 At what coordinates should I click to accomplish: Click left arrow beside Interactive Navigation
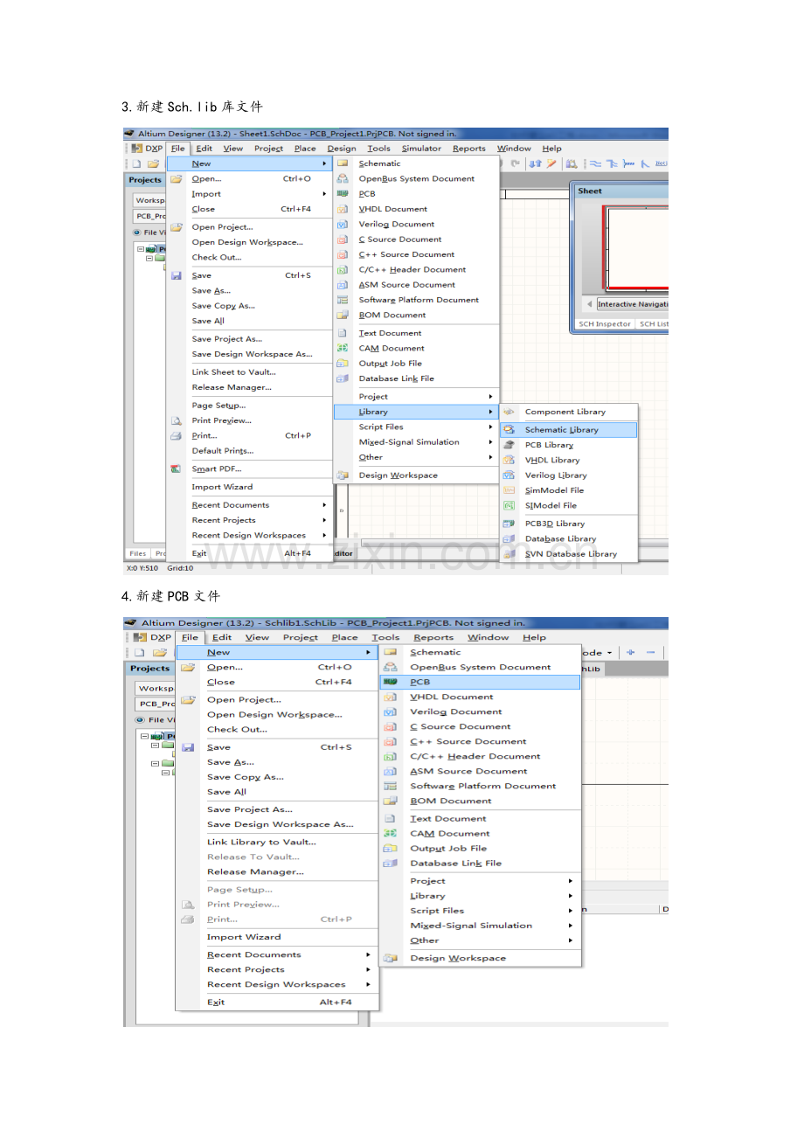click(589, 304)
